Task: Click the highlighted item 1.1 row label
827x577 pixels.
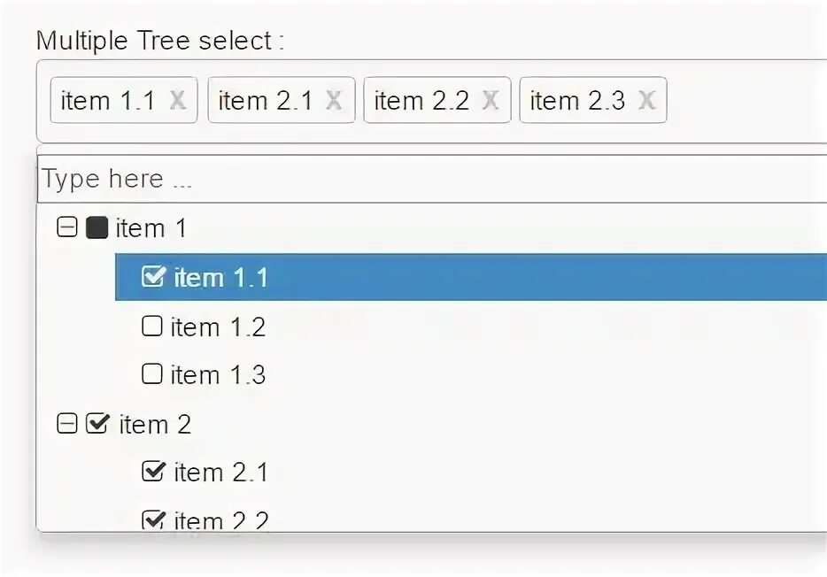Action: (x=220, y=278)
